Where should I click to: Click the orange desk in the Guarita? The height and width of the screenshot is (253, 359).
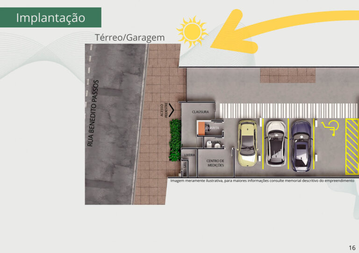pos(201,128)
